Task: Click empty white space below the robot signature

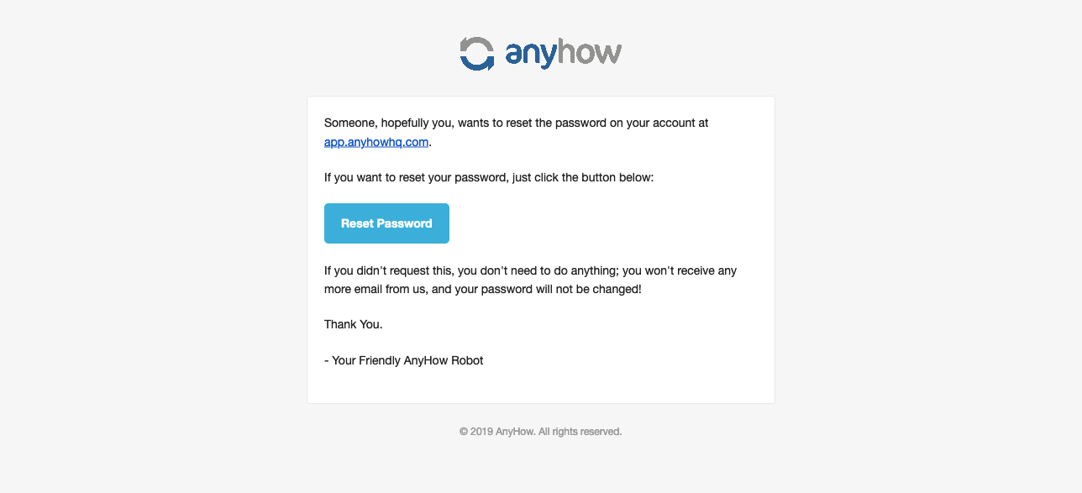Action: pos(541,386)
